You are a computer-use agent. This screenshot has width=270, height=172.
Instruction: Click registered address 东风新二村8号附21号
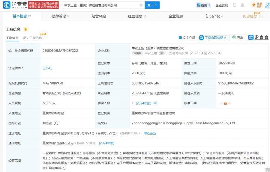point(79,133)
